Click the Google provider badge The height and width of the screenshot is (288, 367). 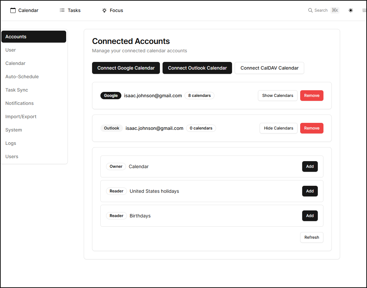pyautogui.click(x=111, y=96)
